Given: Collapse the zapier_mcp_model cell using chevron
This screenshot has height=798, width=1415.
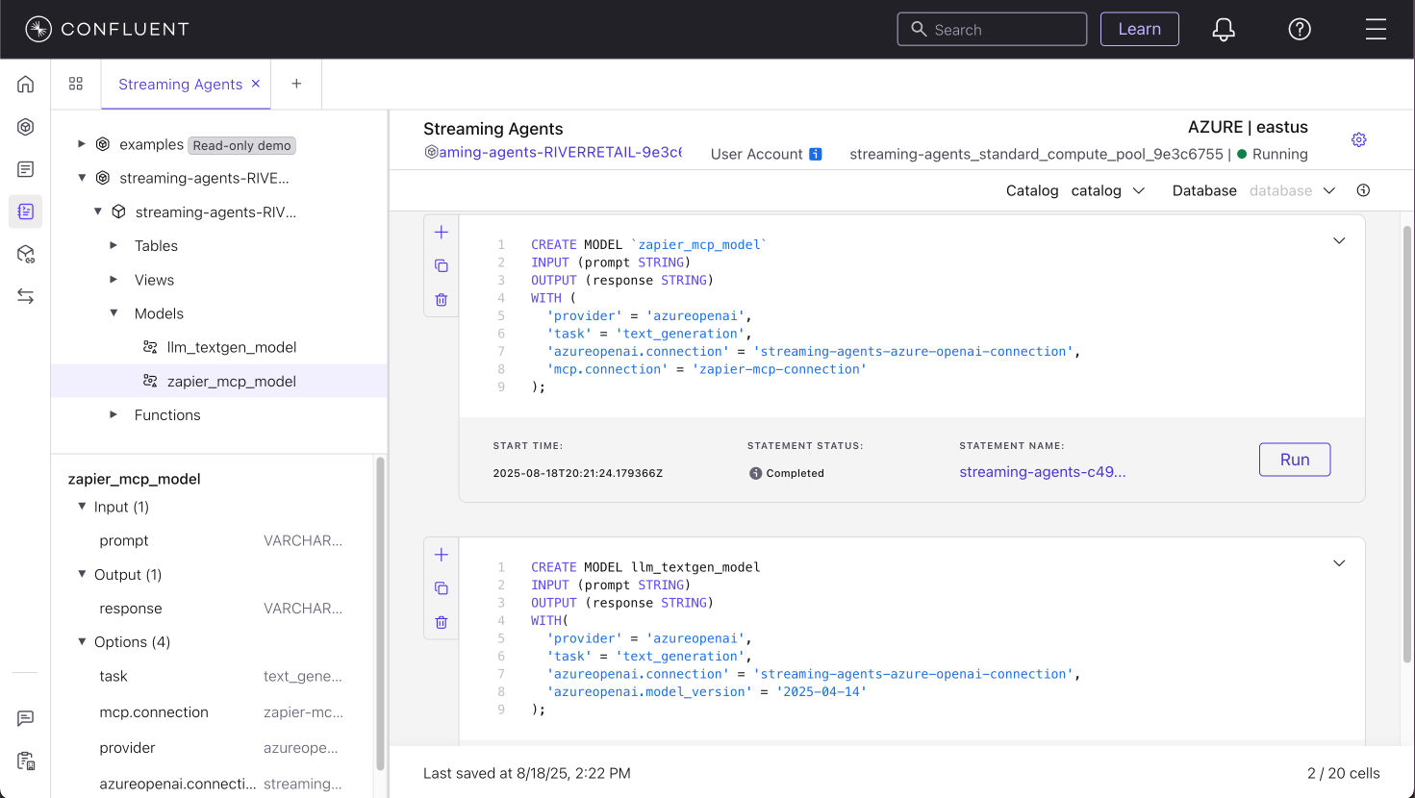Looking at the screenshot, I should pos(1338,241).
